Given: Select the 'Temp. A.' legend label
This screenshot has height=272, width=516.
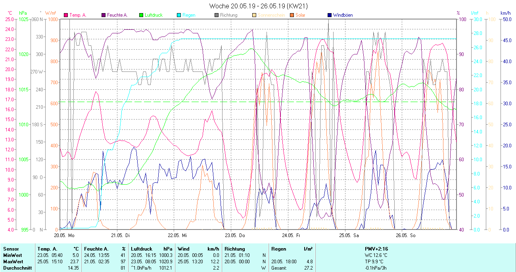Looking at the screenshot, I should (78, 15).
